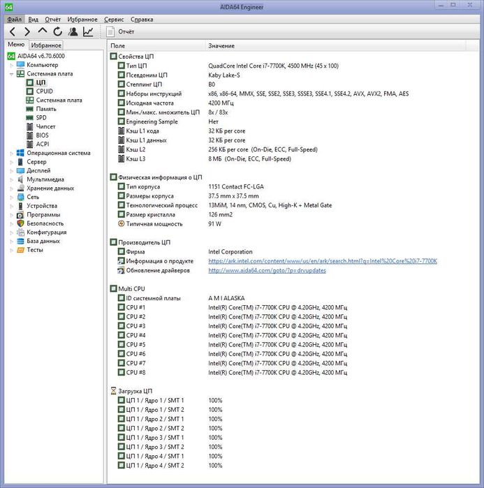Screen dimensions: 484x488
Task: Select the Наборы инструкций row
Action: tap(293, 94)
